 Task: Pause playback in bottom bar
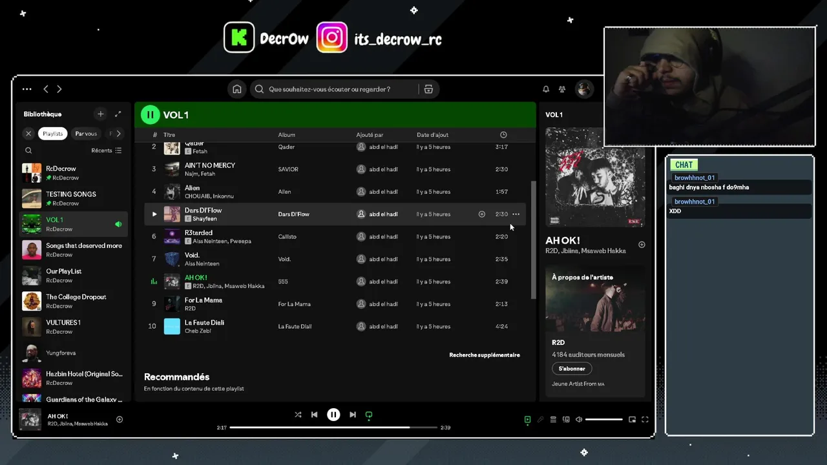click(x=333, y=415)
